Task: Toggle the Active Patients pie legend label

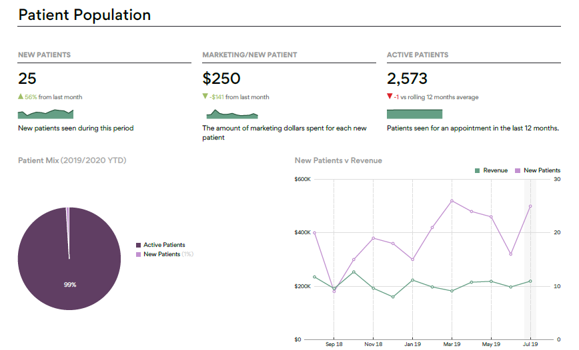Action: pos(164,245)
